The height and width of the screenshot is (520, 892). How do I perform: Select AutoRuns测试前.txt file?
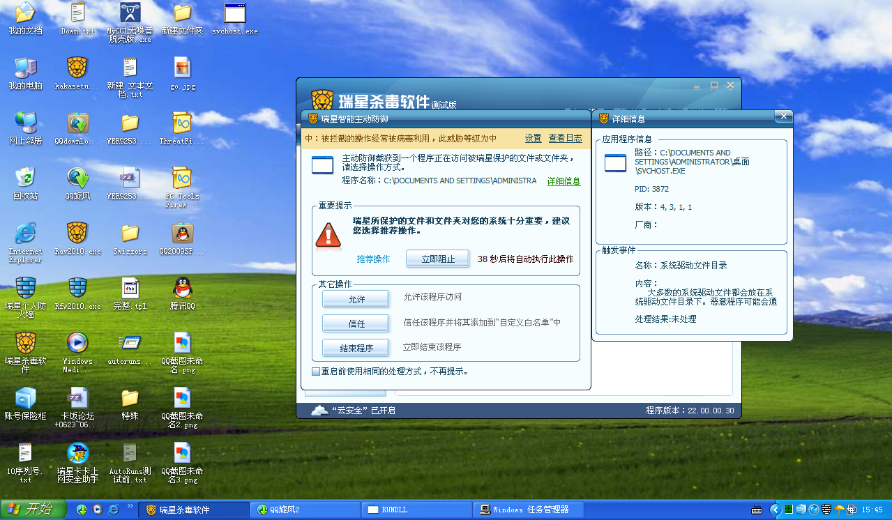pos(130,463)
